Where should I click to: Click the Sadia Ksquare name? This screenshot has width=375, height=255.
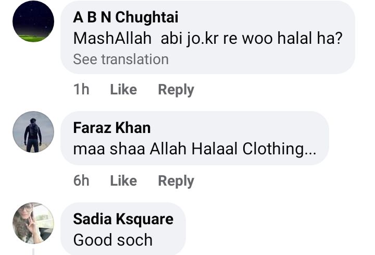coord(123,219)
